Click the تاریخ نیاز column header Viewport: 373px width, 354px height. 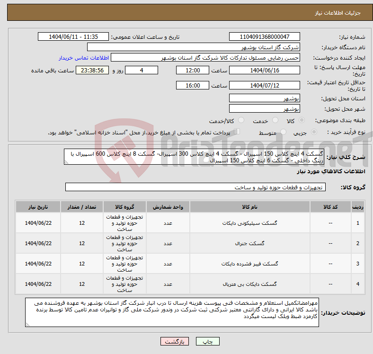[x=38, y=207]
